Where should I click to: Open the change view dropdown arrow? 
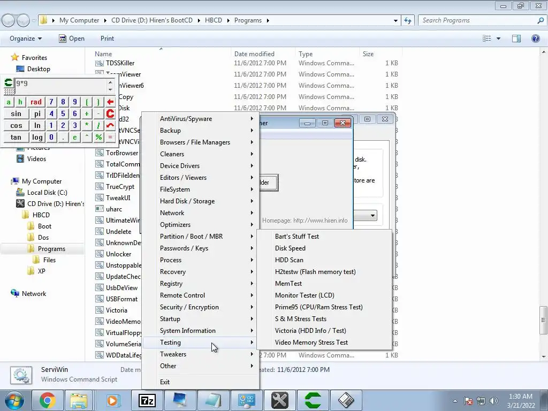point(498,39)
